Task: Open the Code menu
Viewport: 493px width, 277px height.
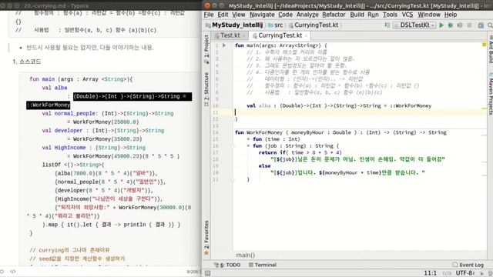Action: click(285, 15)
